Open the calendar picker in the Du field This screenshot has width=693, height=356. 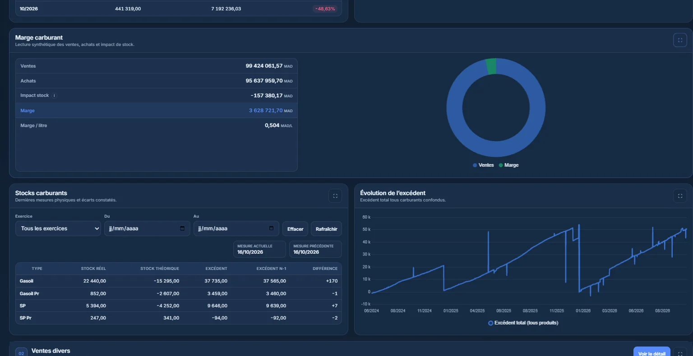coord(182,228)
